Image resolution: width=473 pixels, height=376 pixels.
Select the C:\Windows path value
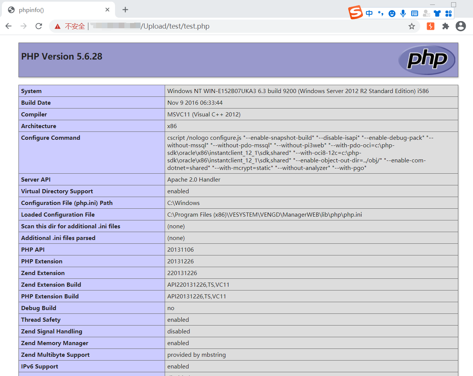pos(184,203)
